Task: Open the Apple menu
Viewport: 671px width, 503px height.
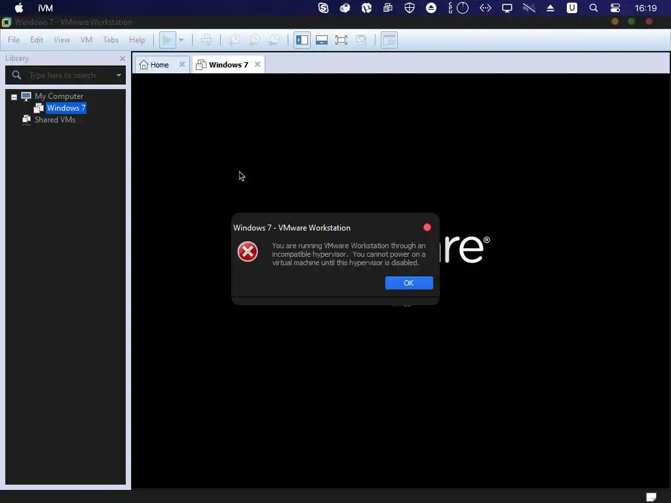Action: 19,8
